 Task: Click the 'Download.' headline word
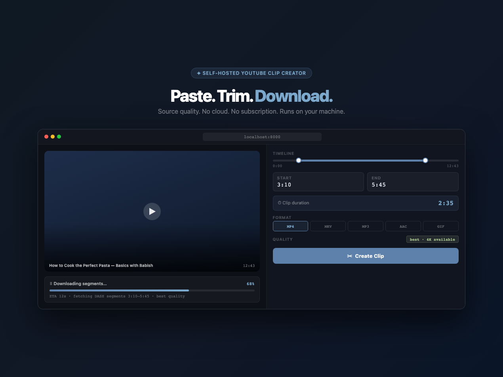point(293,96)
